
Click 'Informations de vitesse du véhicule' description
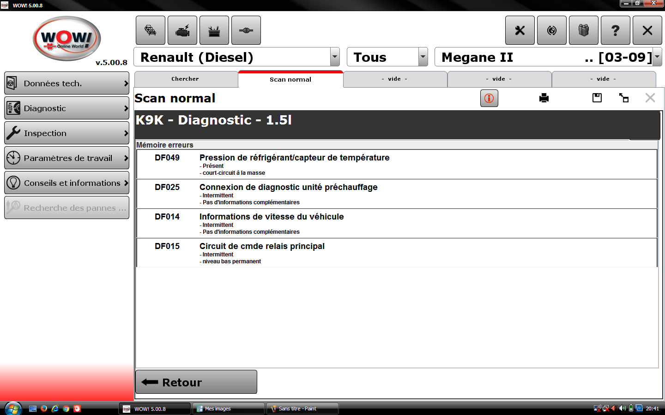272,217
